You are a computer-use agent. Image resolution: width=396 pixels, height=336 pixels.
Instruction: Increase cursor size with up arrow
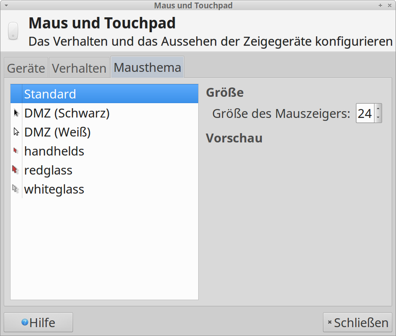[378, 109]
